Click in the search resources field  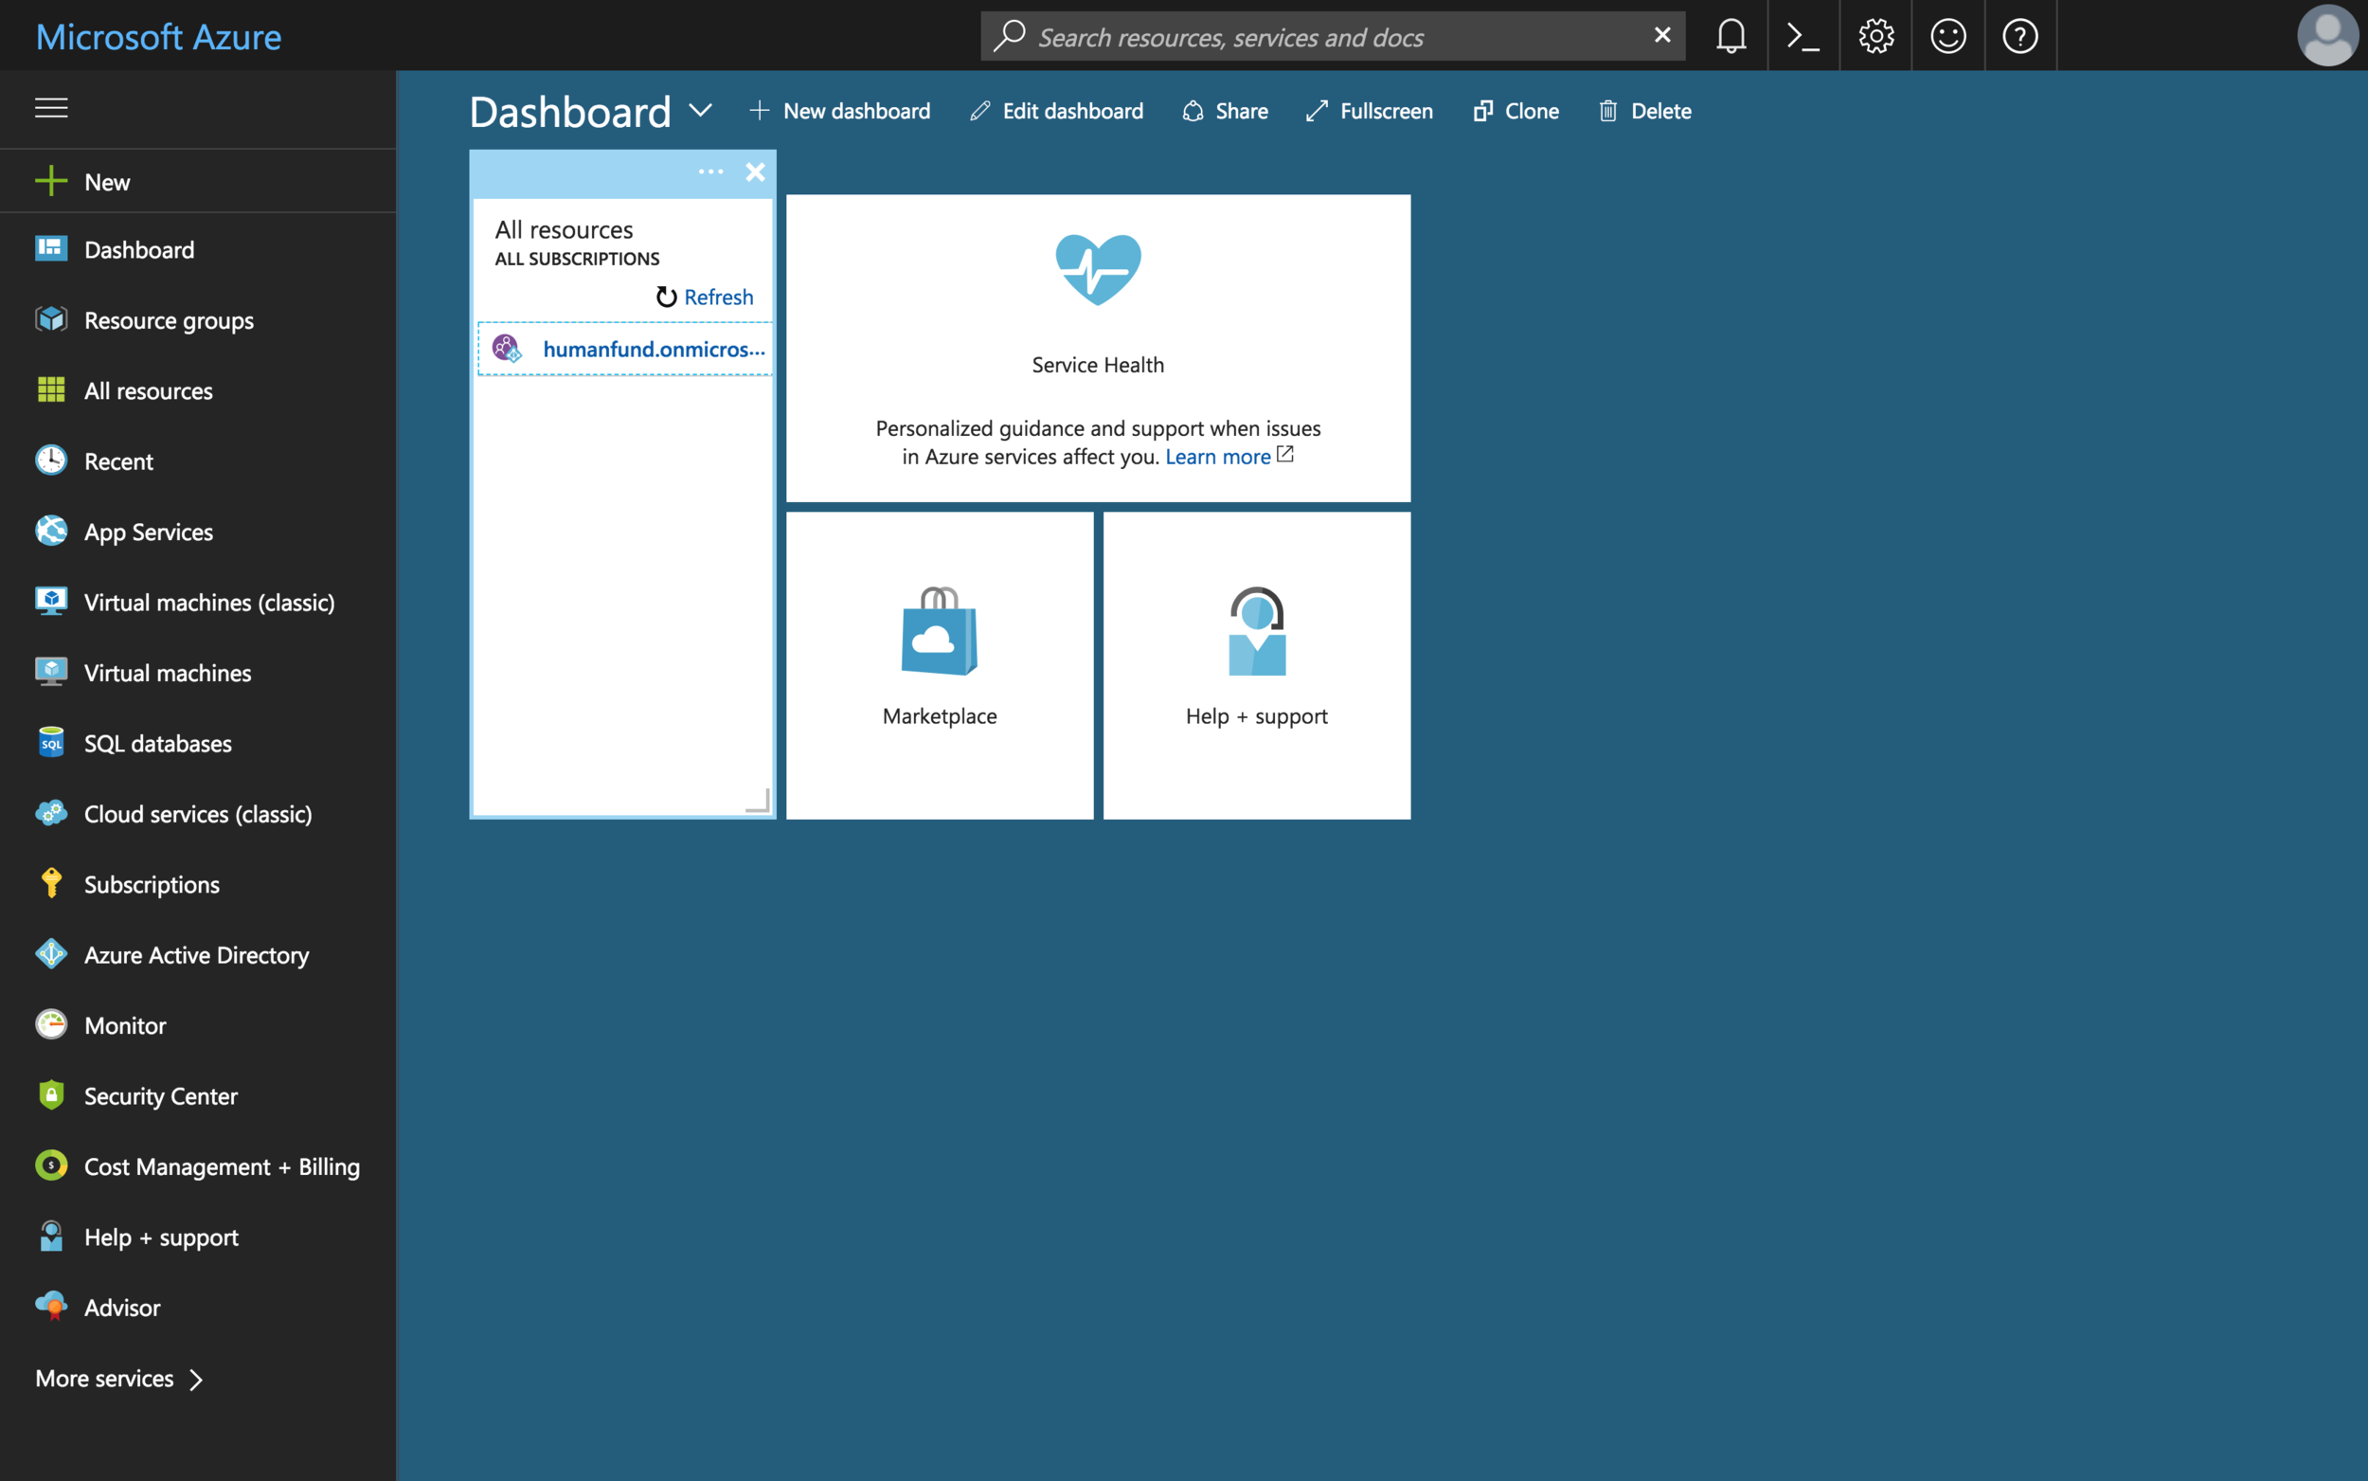point(1333,36)
